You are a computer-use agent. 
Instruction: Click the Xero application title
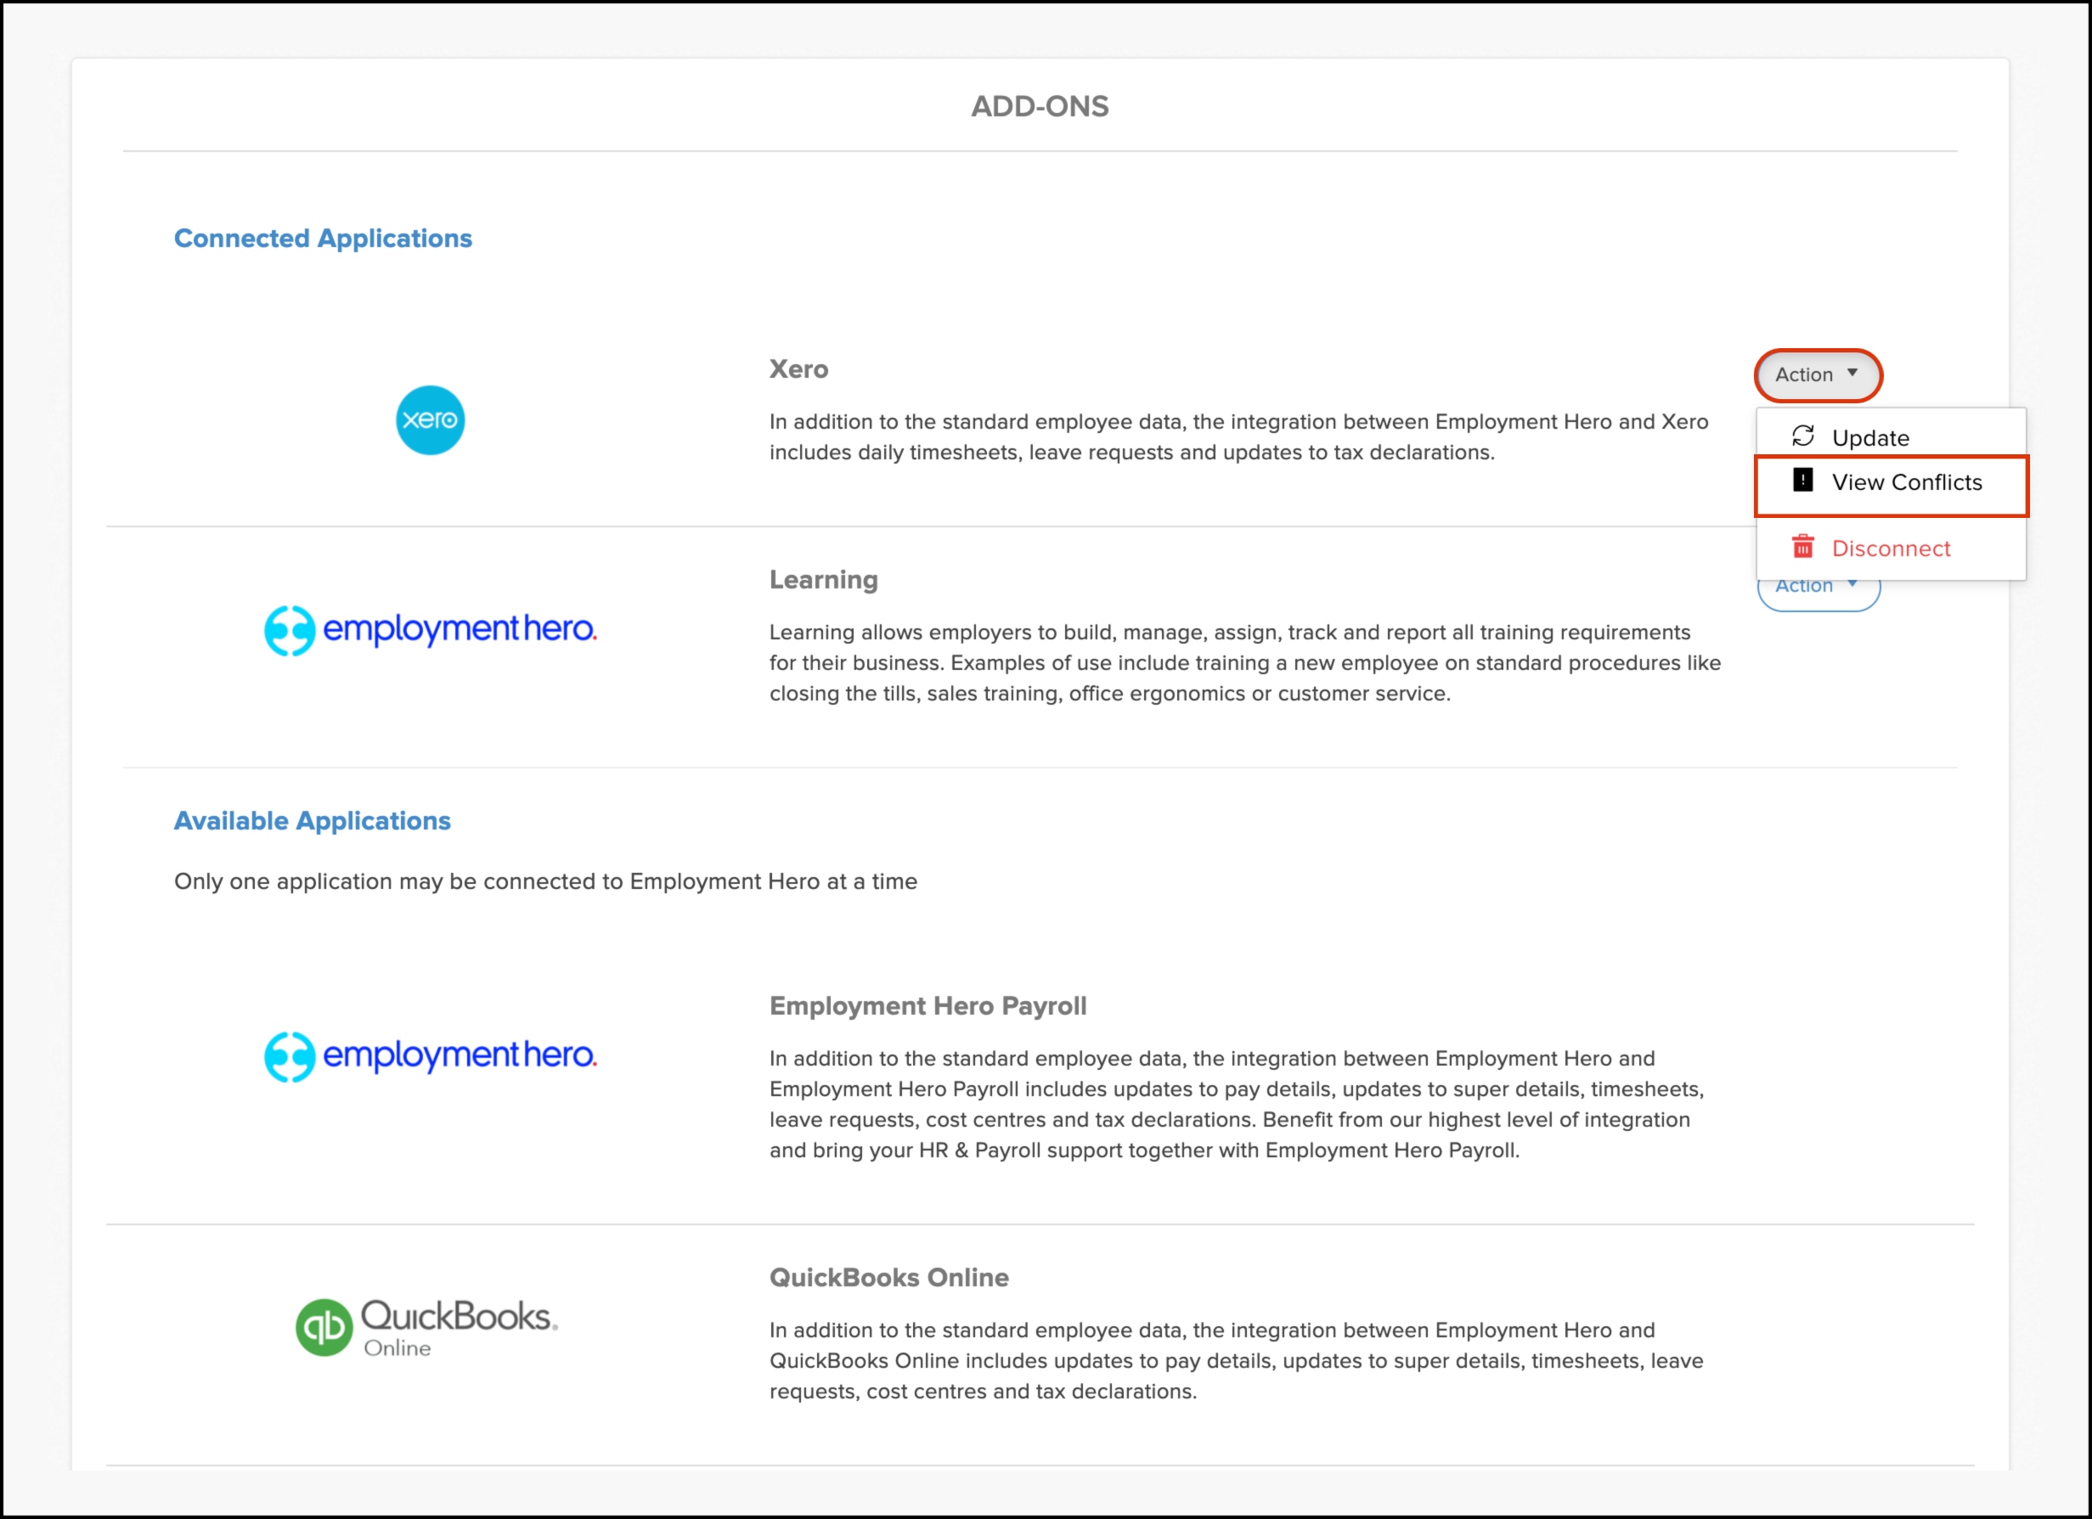click(798, 368)
